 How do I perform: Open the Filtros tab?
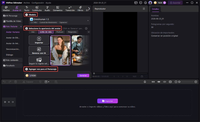(x=80, y=9)
